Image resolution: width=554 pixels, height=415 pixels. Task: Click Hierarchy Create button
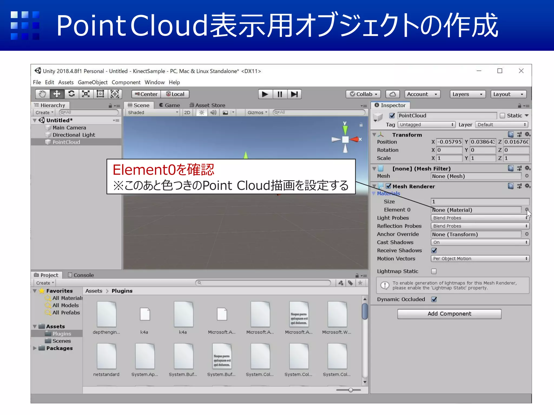pyautogui.click(x=44, y=112)
